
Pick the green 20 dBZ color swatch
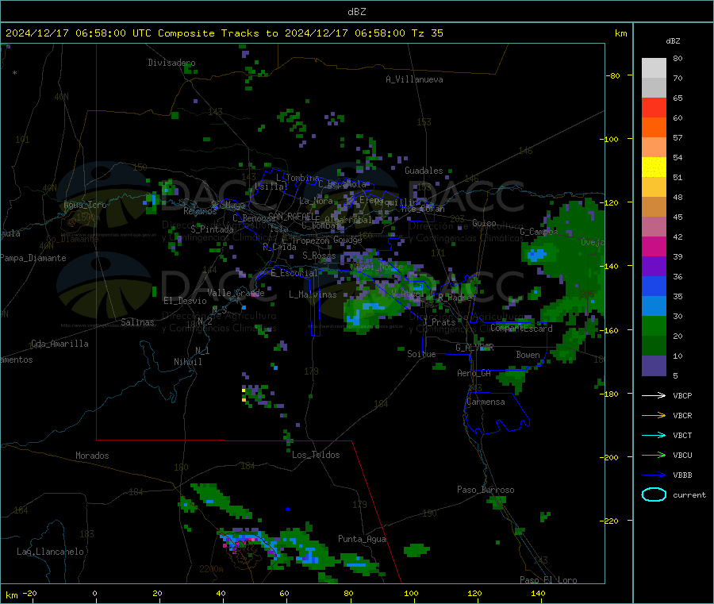click(654, 325)
